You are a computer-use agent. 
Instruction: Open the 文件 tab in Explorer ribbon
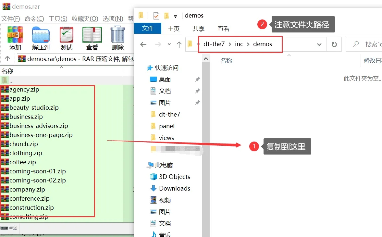(x=148, y=29)
